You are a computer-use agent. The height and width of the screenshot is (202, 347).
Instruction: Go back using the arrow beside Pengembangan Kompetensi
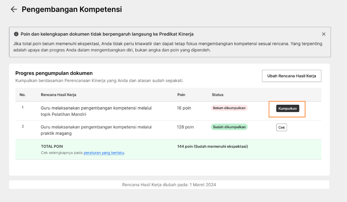14,9
